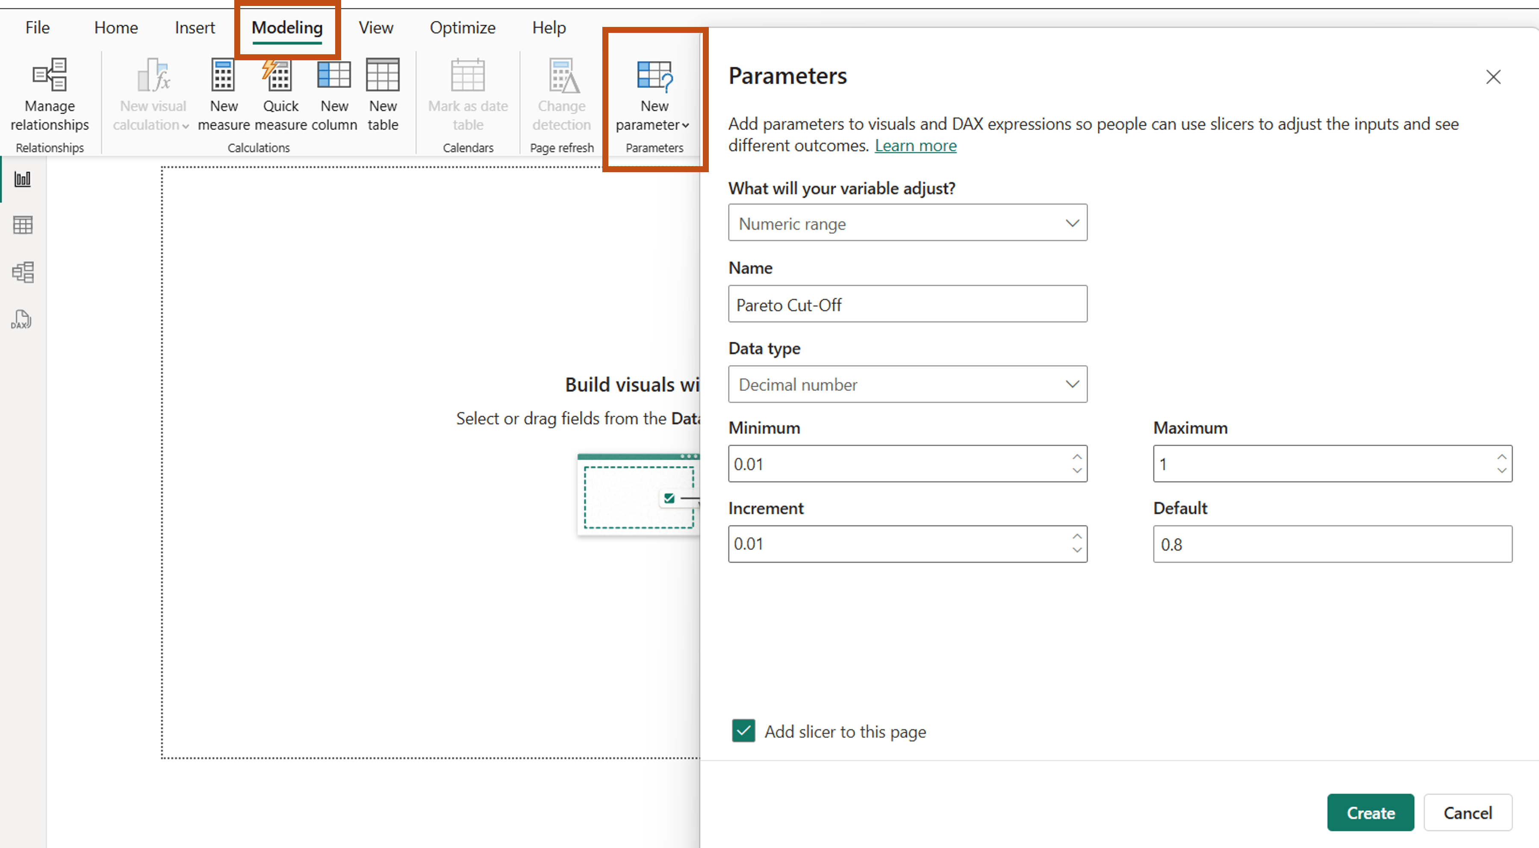Increase the Increment value stepper
Screen dimensions: 1539x848
(x=1076, y=536)
